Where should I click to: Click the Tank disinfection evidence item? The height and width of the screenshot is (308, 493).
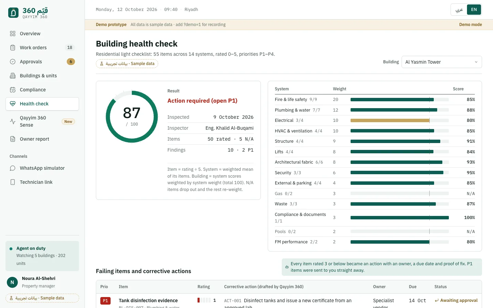pyautogui.click(x=148, y=300)
